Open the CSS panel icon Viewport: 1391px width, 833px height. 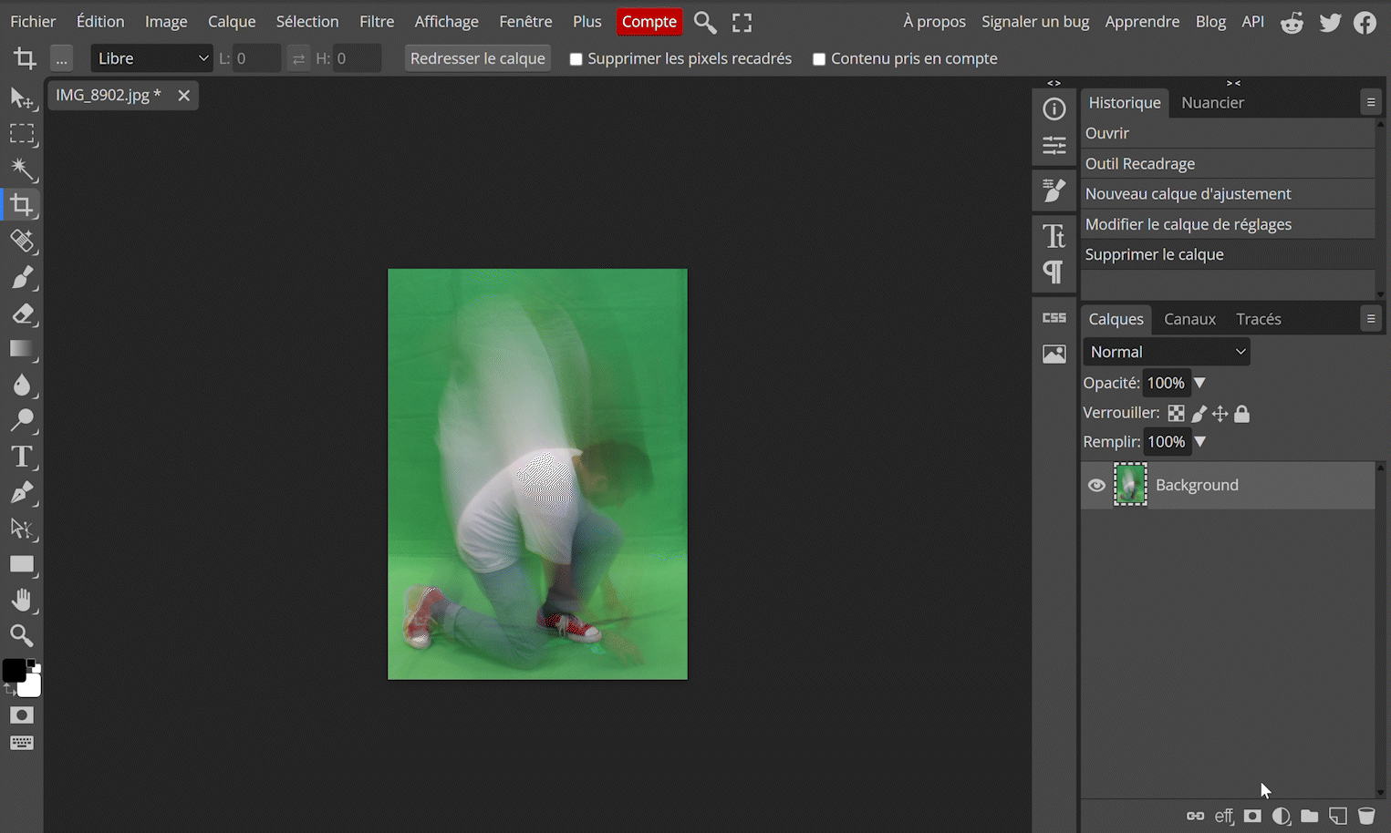(x=1054, y=317)
